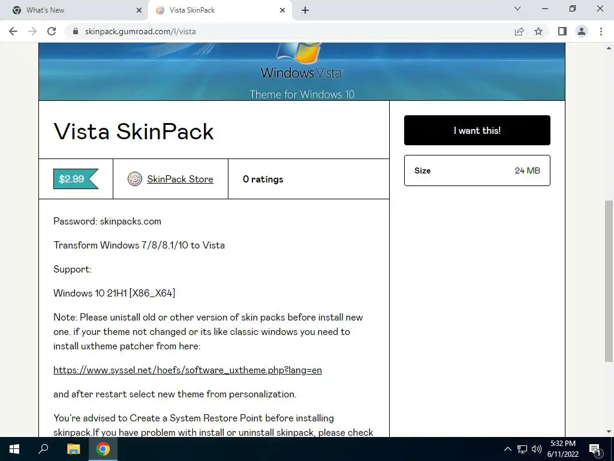Viewport: 614px width, 461px height.
Task: Click the I want this! button
Action: point(477,130)
